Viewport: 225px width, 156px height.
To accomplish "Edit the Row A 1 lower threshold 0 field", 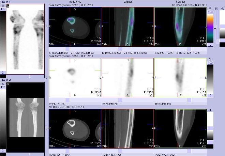I will [3, 73].
